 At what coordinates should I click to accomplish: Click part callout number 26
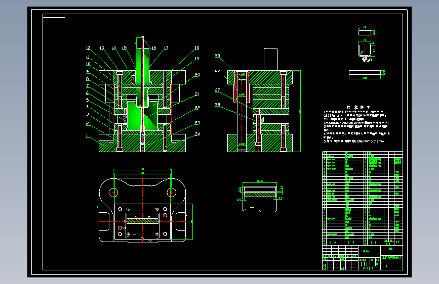(217, 70)
